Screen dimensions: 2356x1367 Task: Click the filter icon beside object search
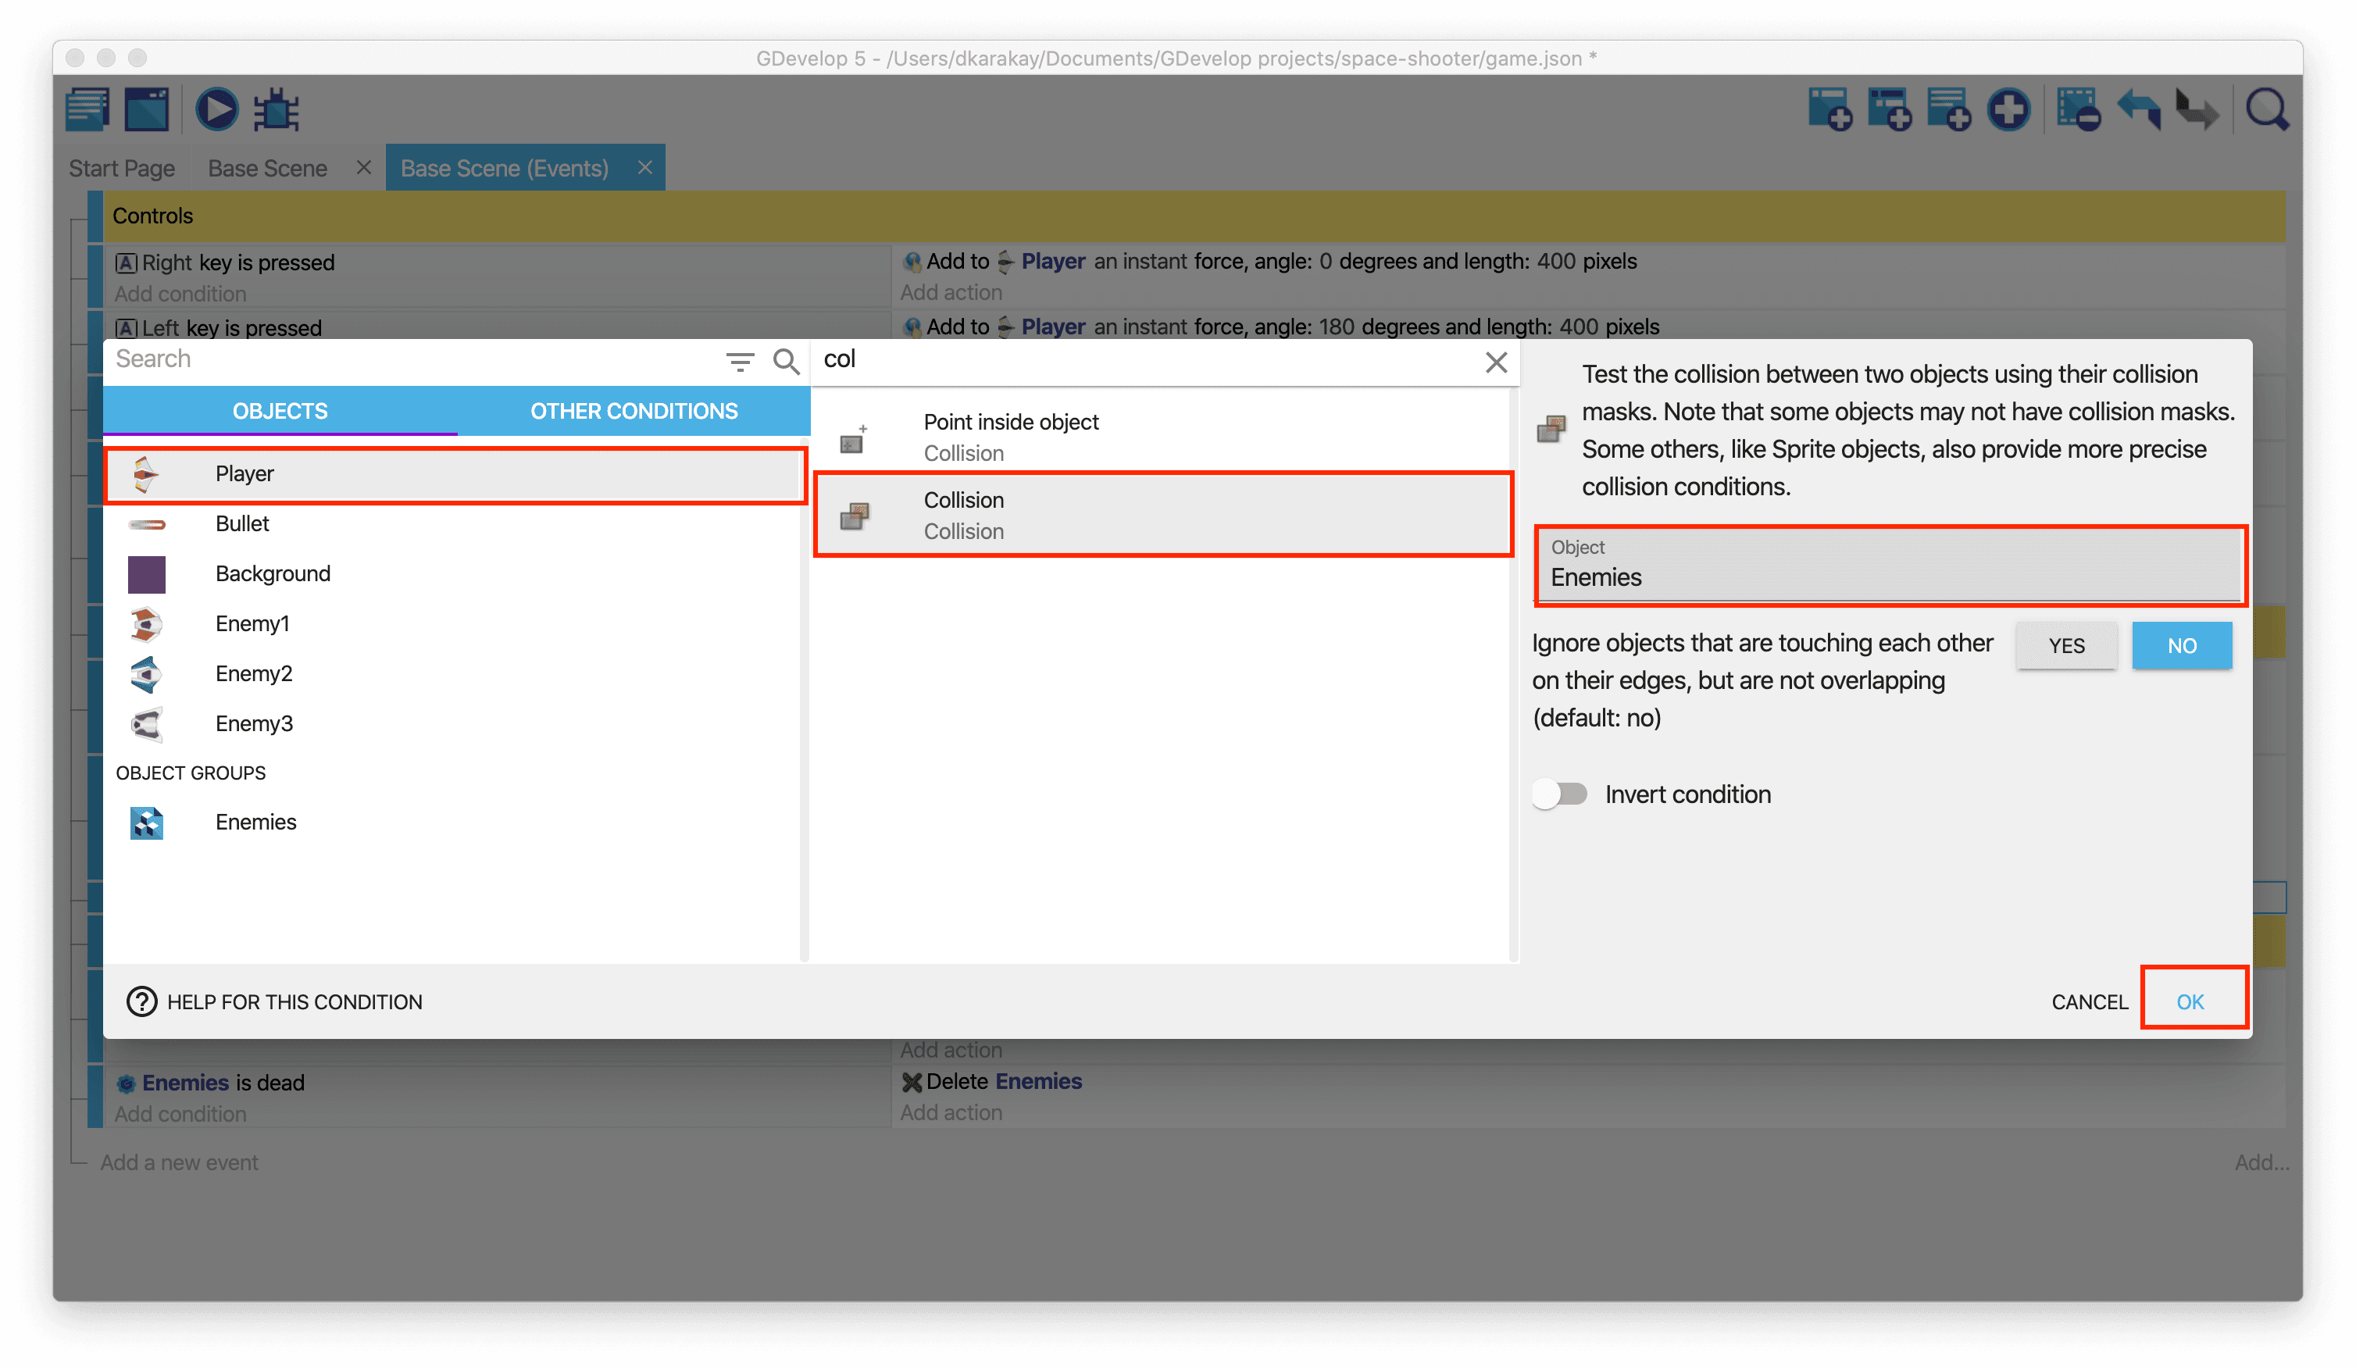740,361
